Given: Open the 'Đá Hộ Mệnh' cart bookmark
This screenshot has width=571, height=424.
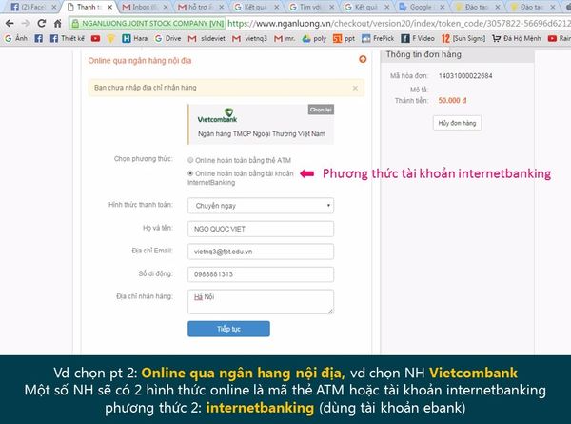Looking at the screenshot, I should coord(517,38).
